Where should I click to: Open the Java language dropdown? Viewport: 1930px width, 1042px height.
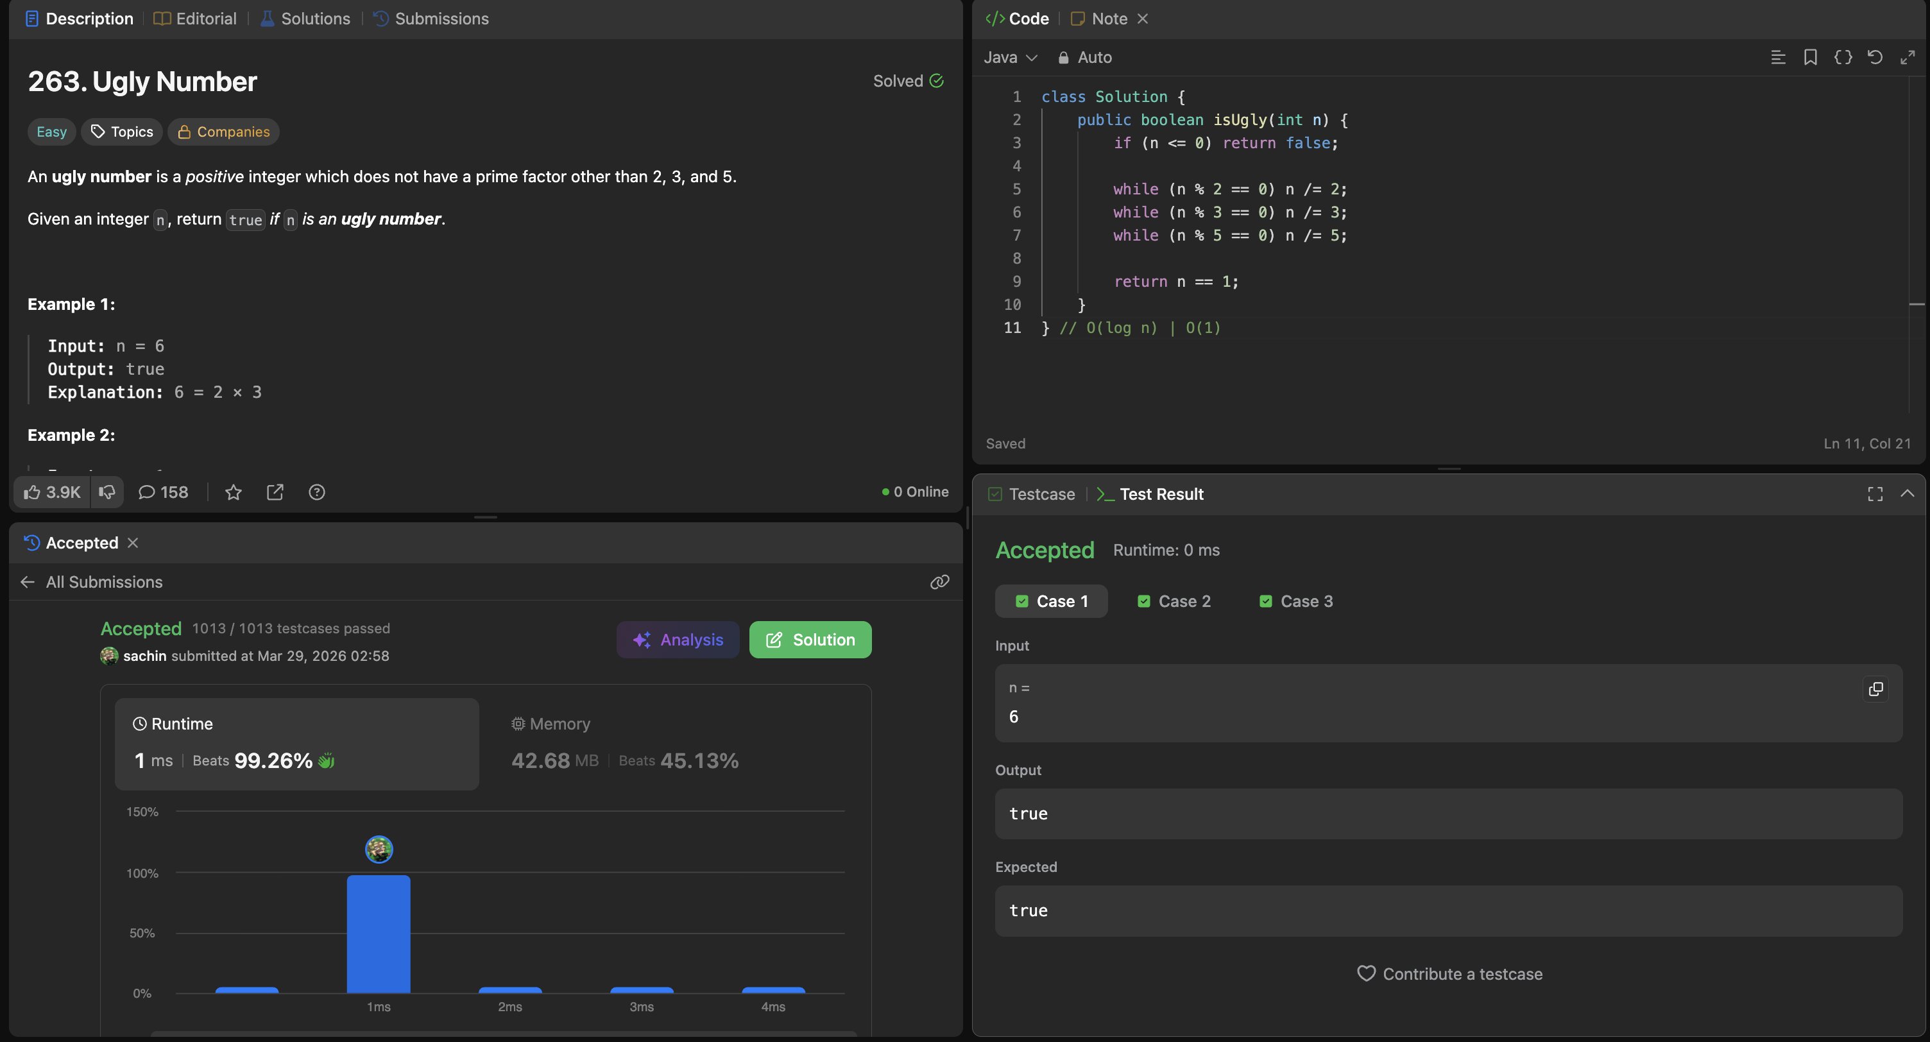pos(1010,58)
